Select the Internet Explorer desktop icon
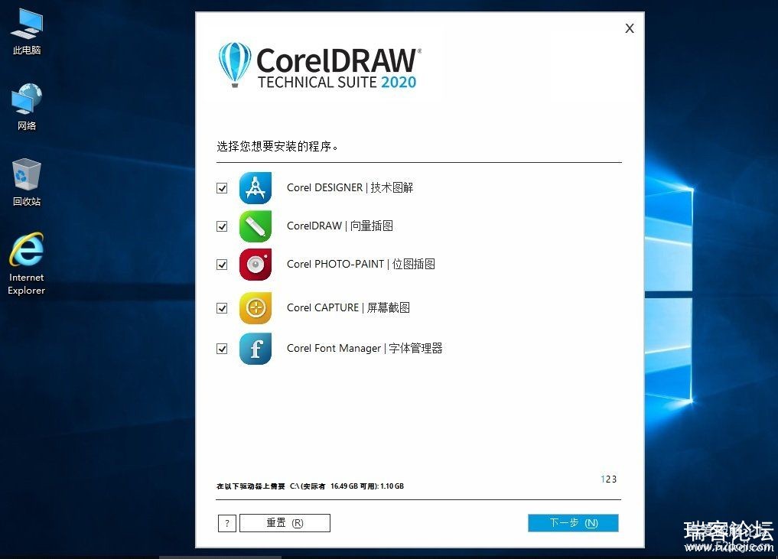The height and width of the screenshot is (559, 778). tap(27, 263)
